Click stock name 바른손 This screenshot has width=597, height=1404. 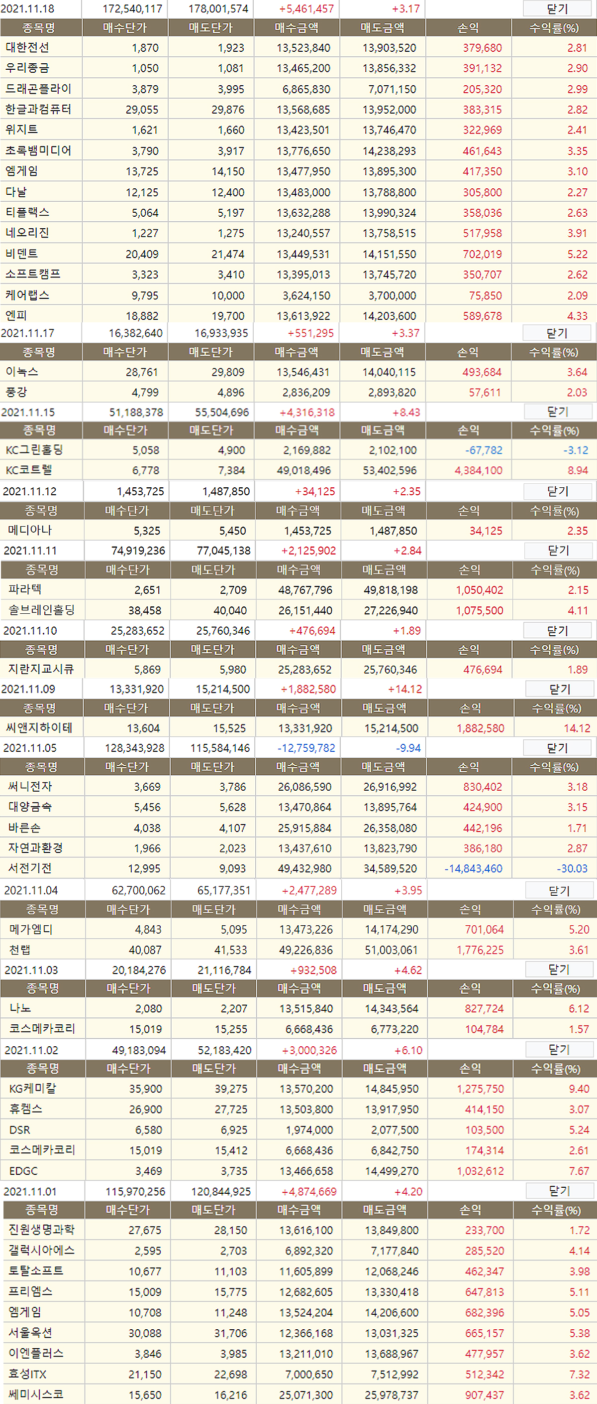click(x=24, y=828)
